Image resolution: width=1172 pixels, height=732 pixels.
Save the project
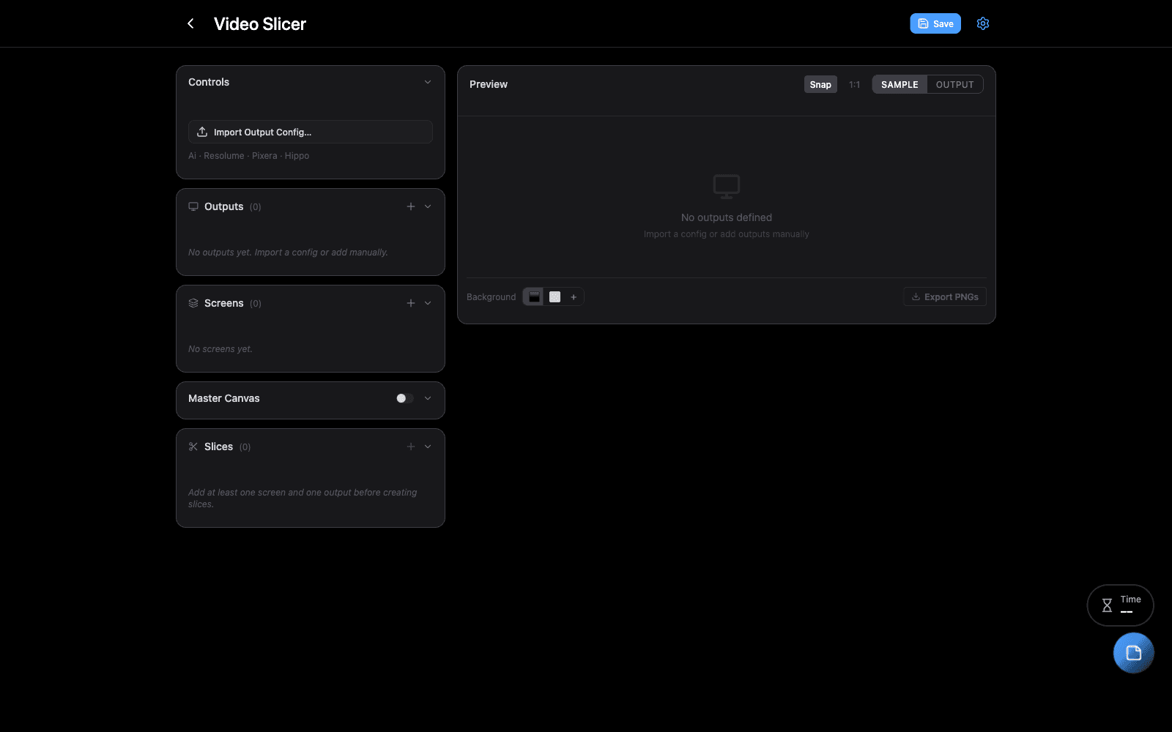[935, 23]
